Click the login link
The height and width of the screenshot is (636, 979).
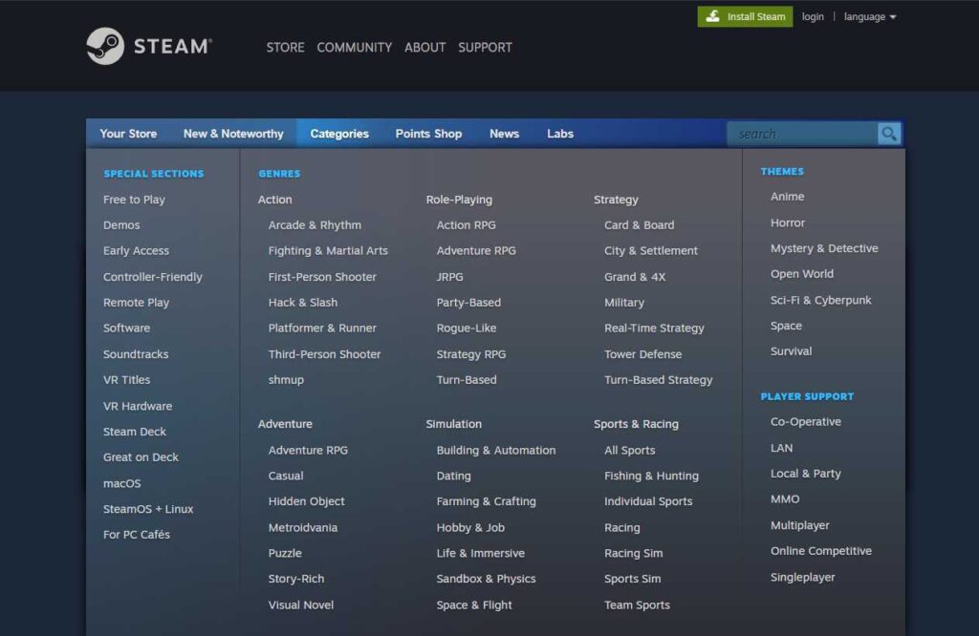(812, 16)
